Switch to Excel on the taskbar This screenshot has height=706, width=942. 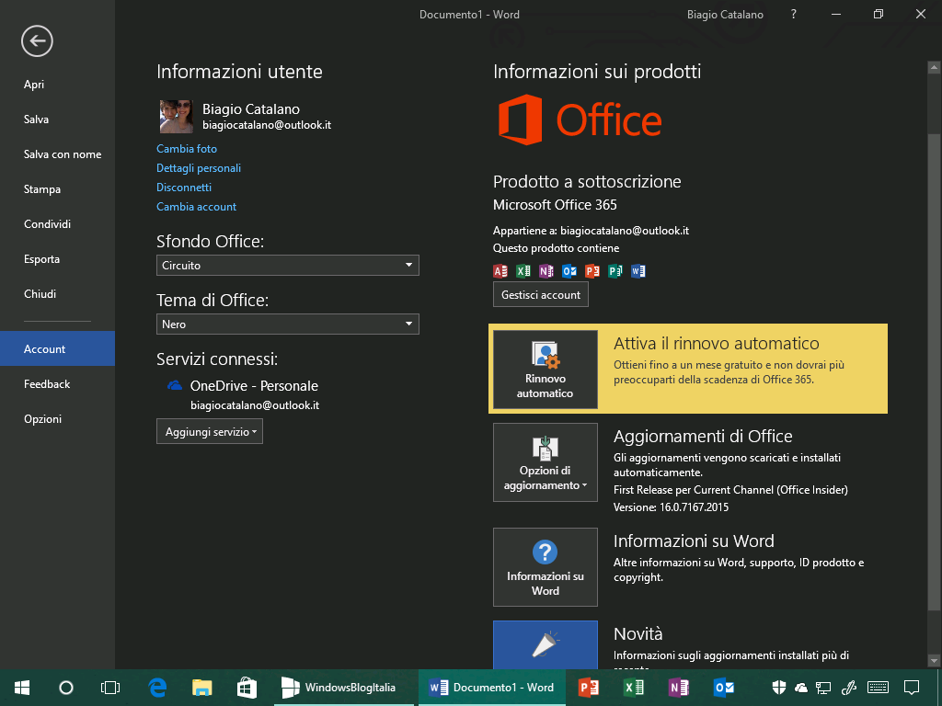633,688
